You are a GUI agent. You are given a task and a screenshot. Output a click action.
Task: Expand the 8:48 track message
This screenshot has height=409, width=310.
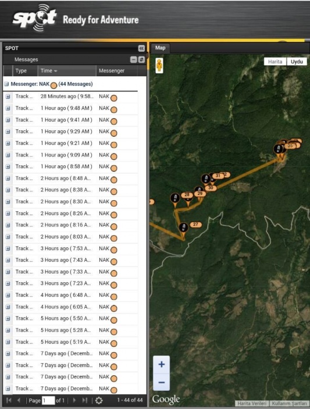[8, 179]
